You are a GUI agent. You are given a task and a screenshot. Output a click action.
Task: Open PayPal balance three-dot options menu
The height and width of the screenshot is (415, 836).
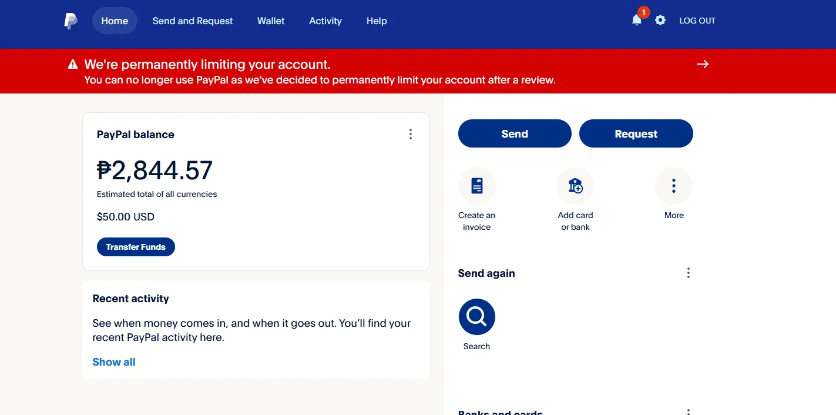pyautogui.click(x=411, y=134)
